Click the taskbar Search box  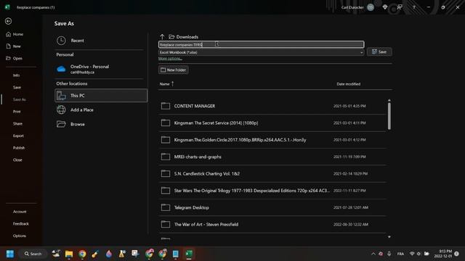(33, 254)
